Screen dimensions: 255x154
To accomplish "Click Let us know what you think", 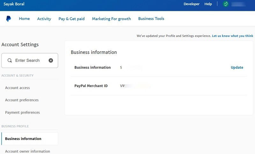I will click(233, 36).
